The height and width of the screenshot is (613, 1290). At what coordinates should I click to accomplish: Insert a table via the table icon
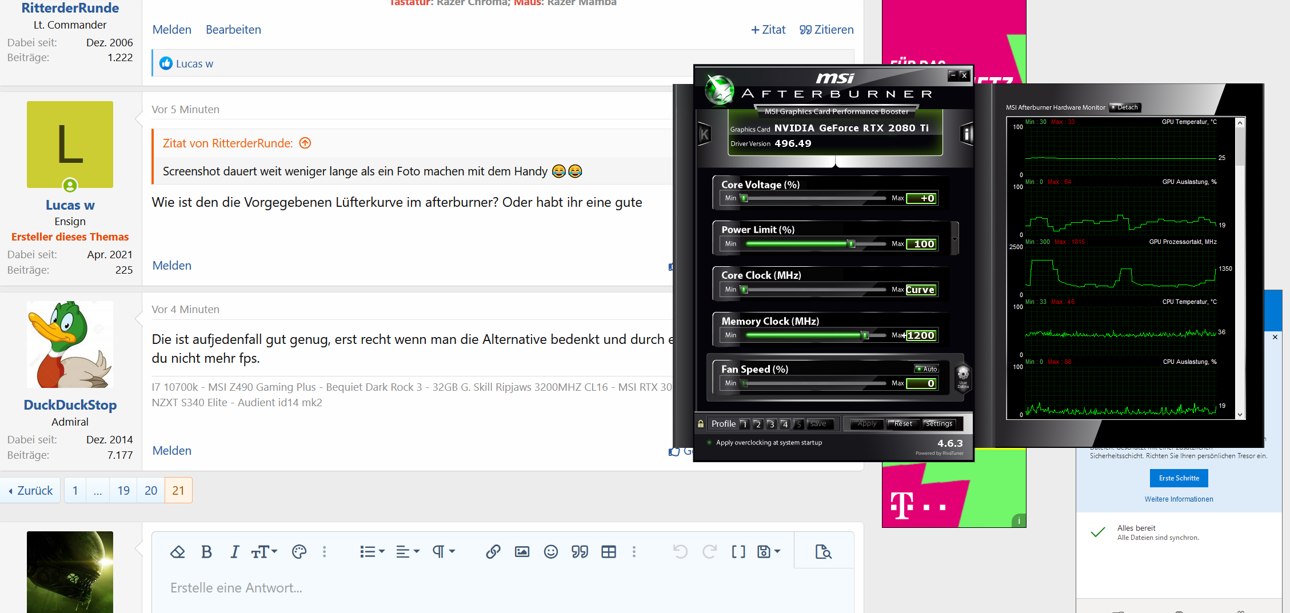[609, 551]
